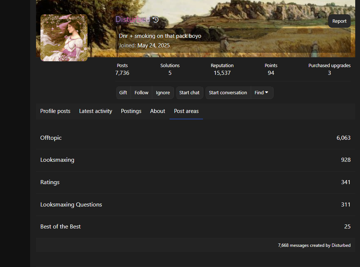The height and width of the screenshot is (267, 360).
Task: View the About tab
Action: tap(157, 111)
